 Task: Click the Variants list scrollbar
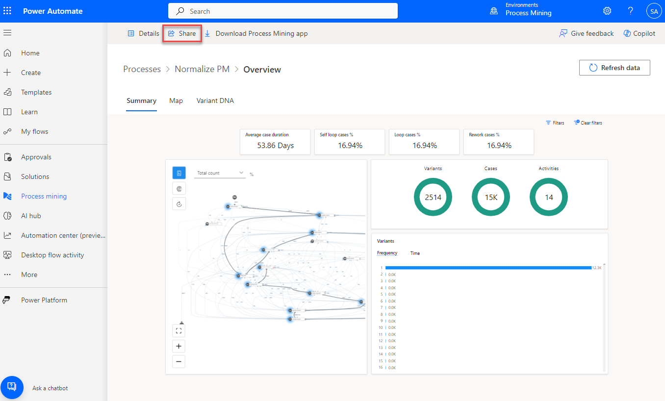click(605, 318)
